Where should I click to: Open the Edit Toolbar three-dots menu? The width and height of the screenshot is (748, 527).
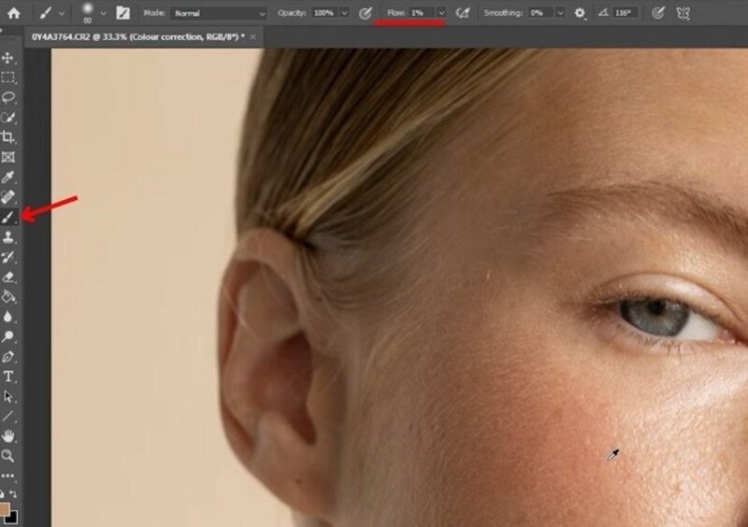[x=7, y=476]
